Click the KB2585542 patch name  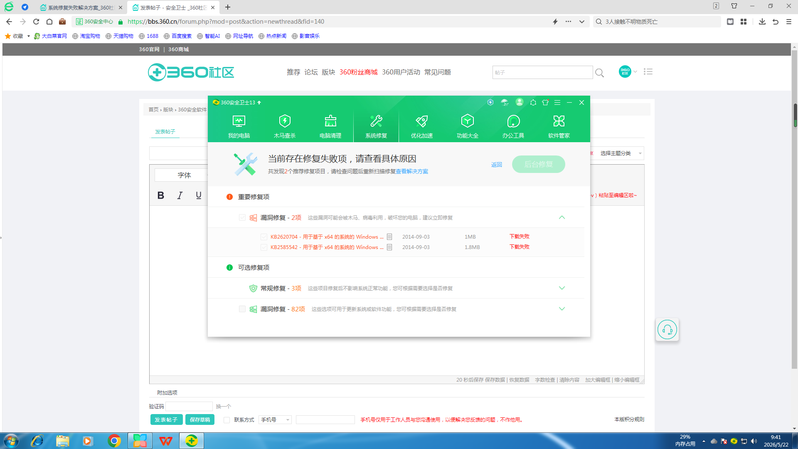click(327, 247)
